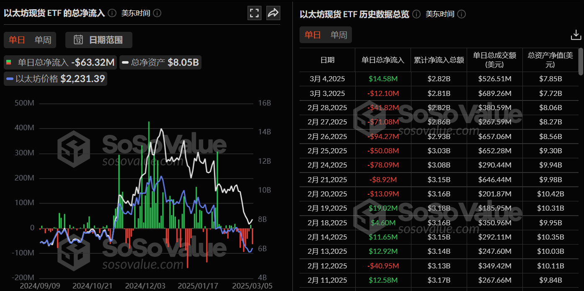Click the $19.02M net inflow value
Viewport: 584px width, 291px height.
(383, 209)
